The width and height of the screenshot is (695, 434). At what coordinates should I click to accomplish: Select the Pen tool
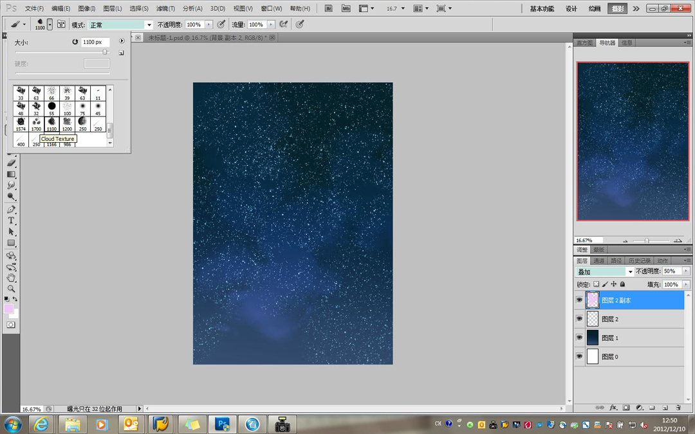click(11, 209)
